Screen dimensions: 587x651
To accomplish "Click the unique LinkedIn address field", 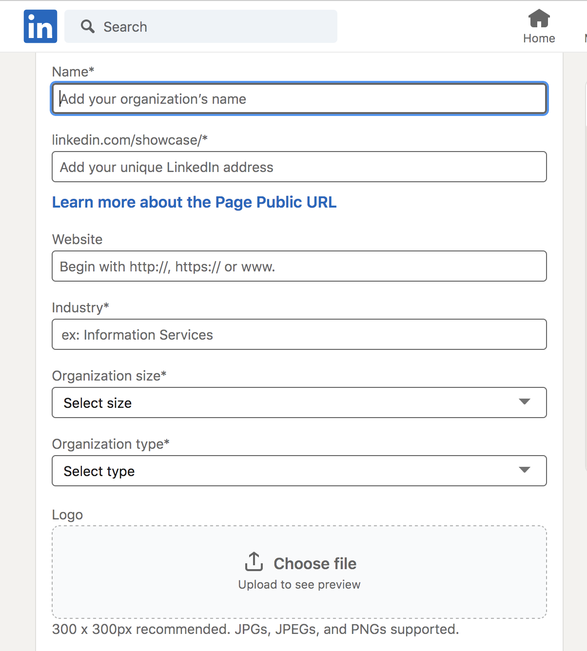I will [299, 167].
